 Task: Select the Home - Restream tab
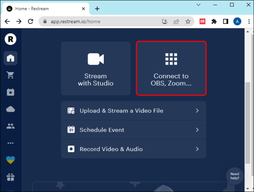pyautogui.click(x=46, y=9)
